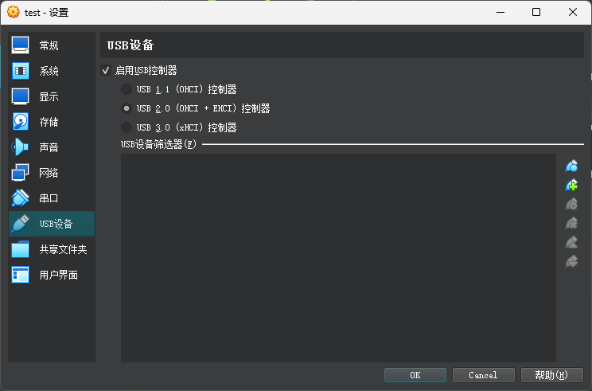Choose USB 2.0 (OHCI + EHCI) controller

(127, 108)
